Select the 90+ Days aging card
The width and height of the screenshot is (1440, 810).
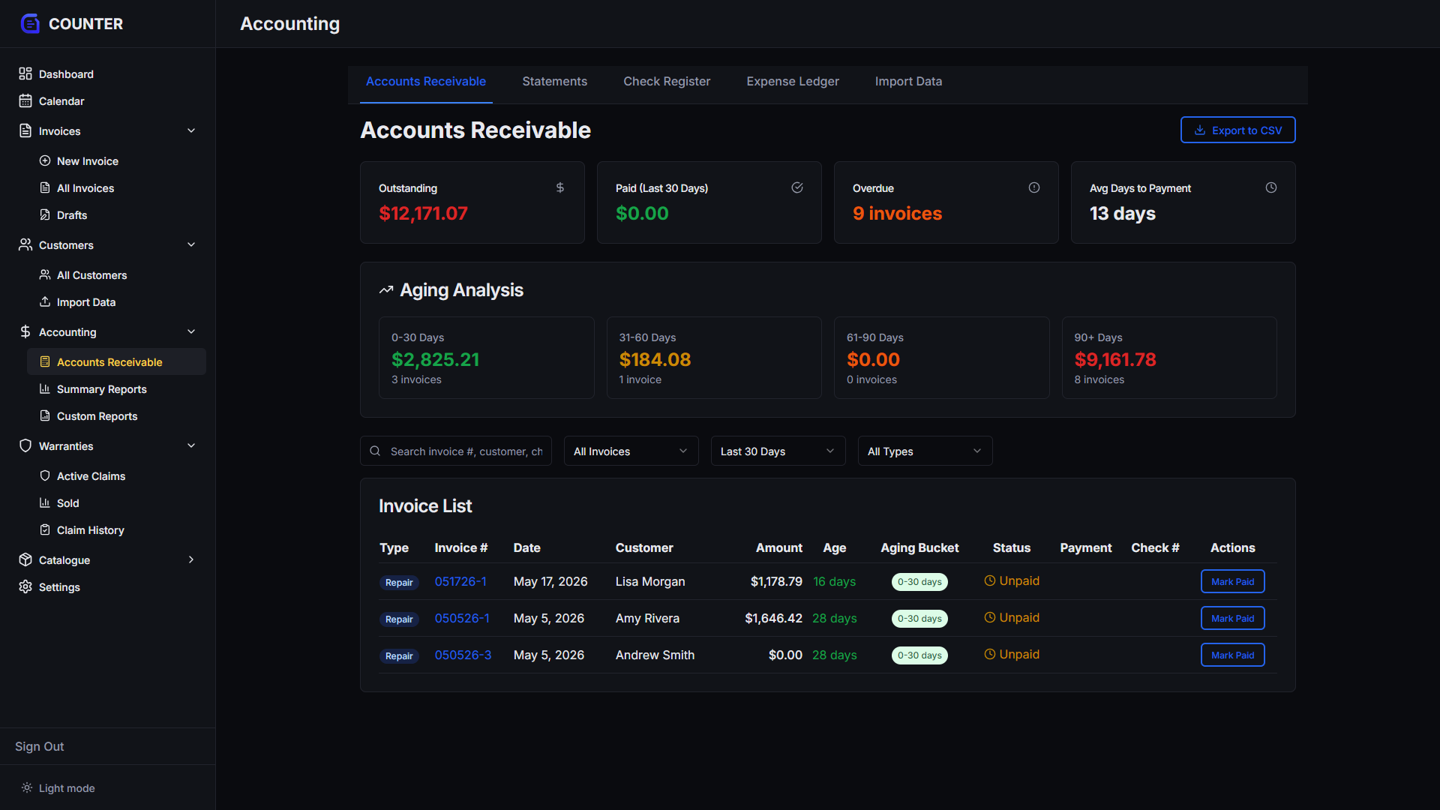point(1169,358)
